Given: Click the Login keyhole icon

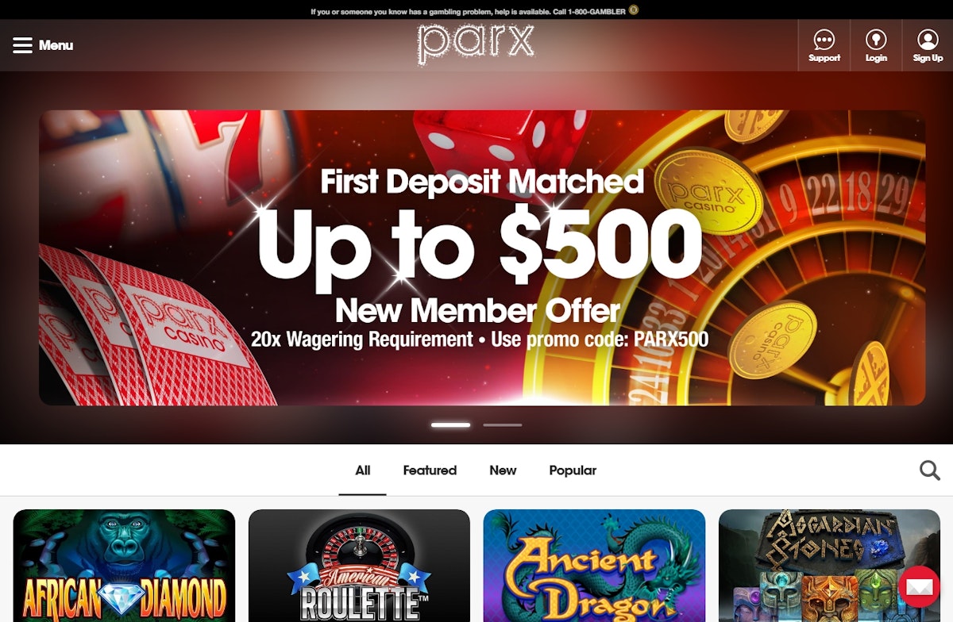Looking at the screenshot, I should (876, 40).
